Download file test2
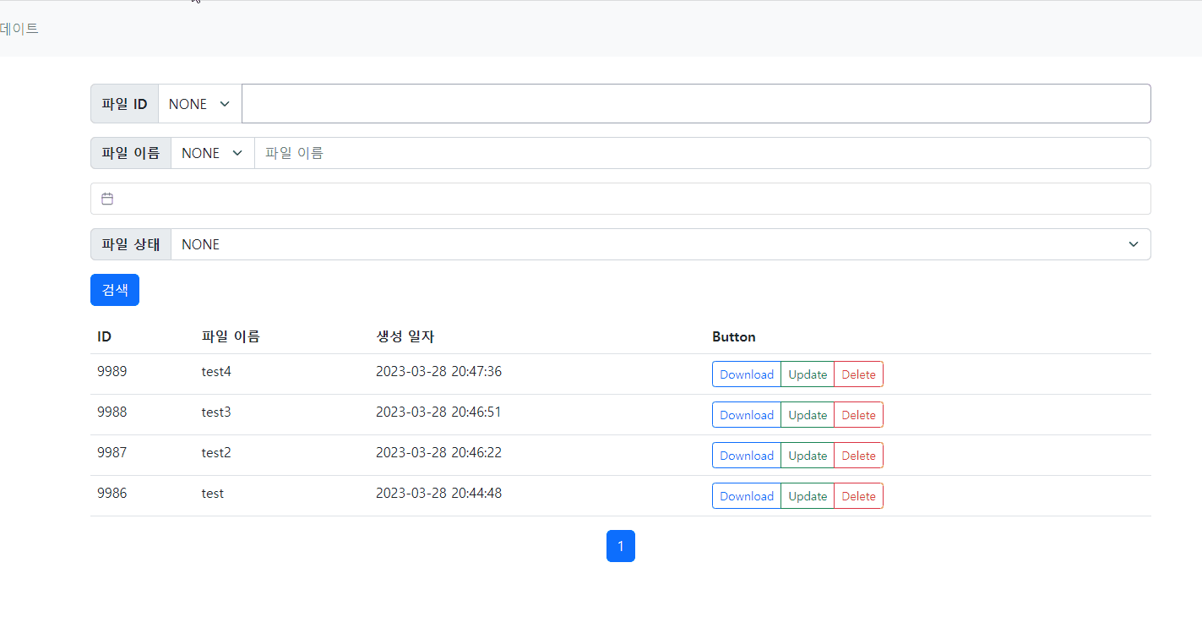Viewport: 1202px width, 639px height. [x=747, y=456]
